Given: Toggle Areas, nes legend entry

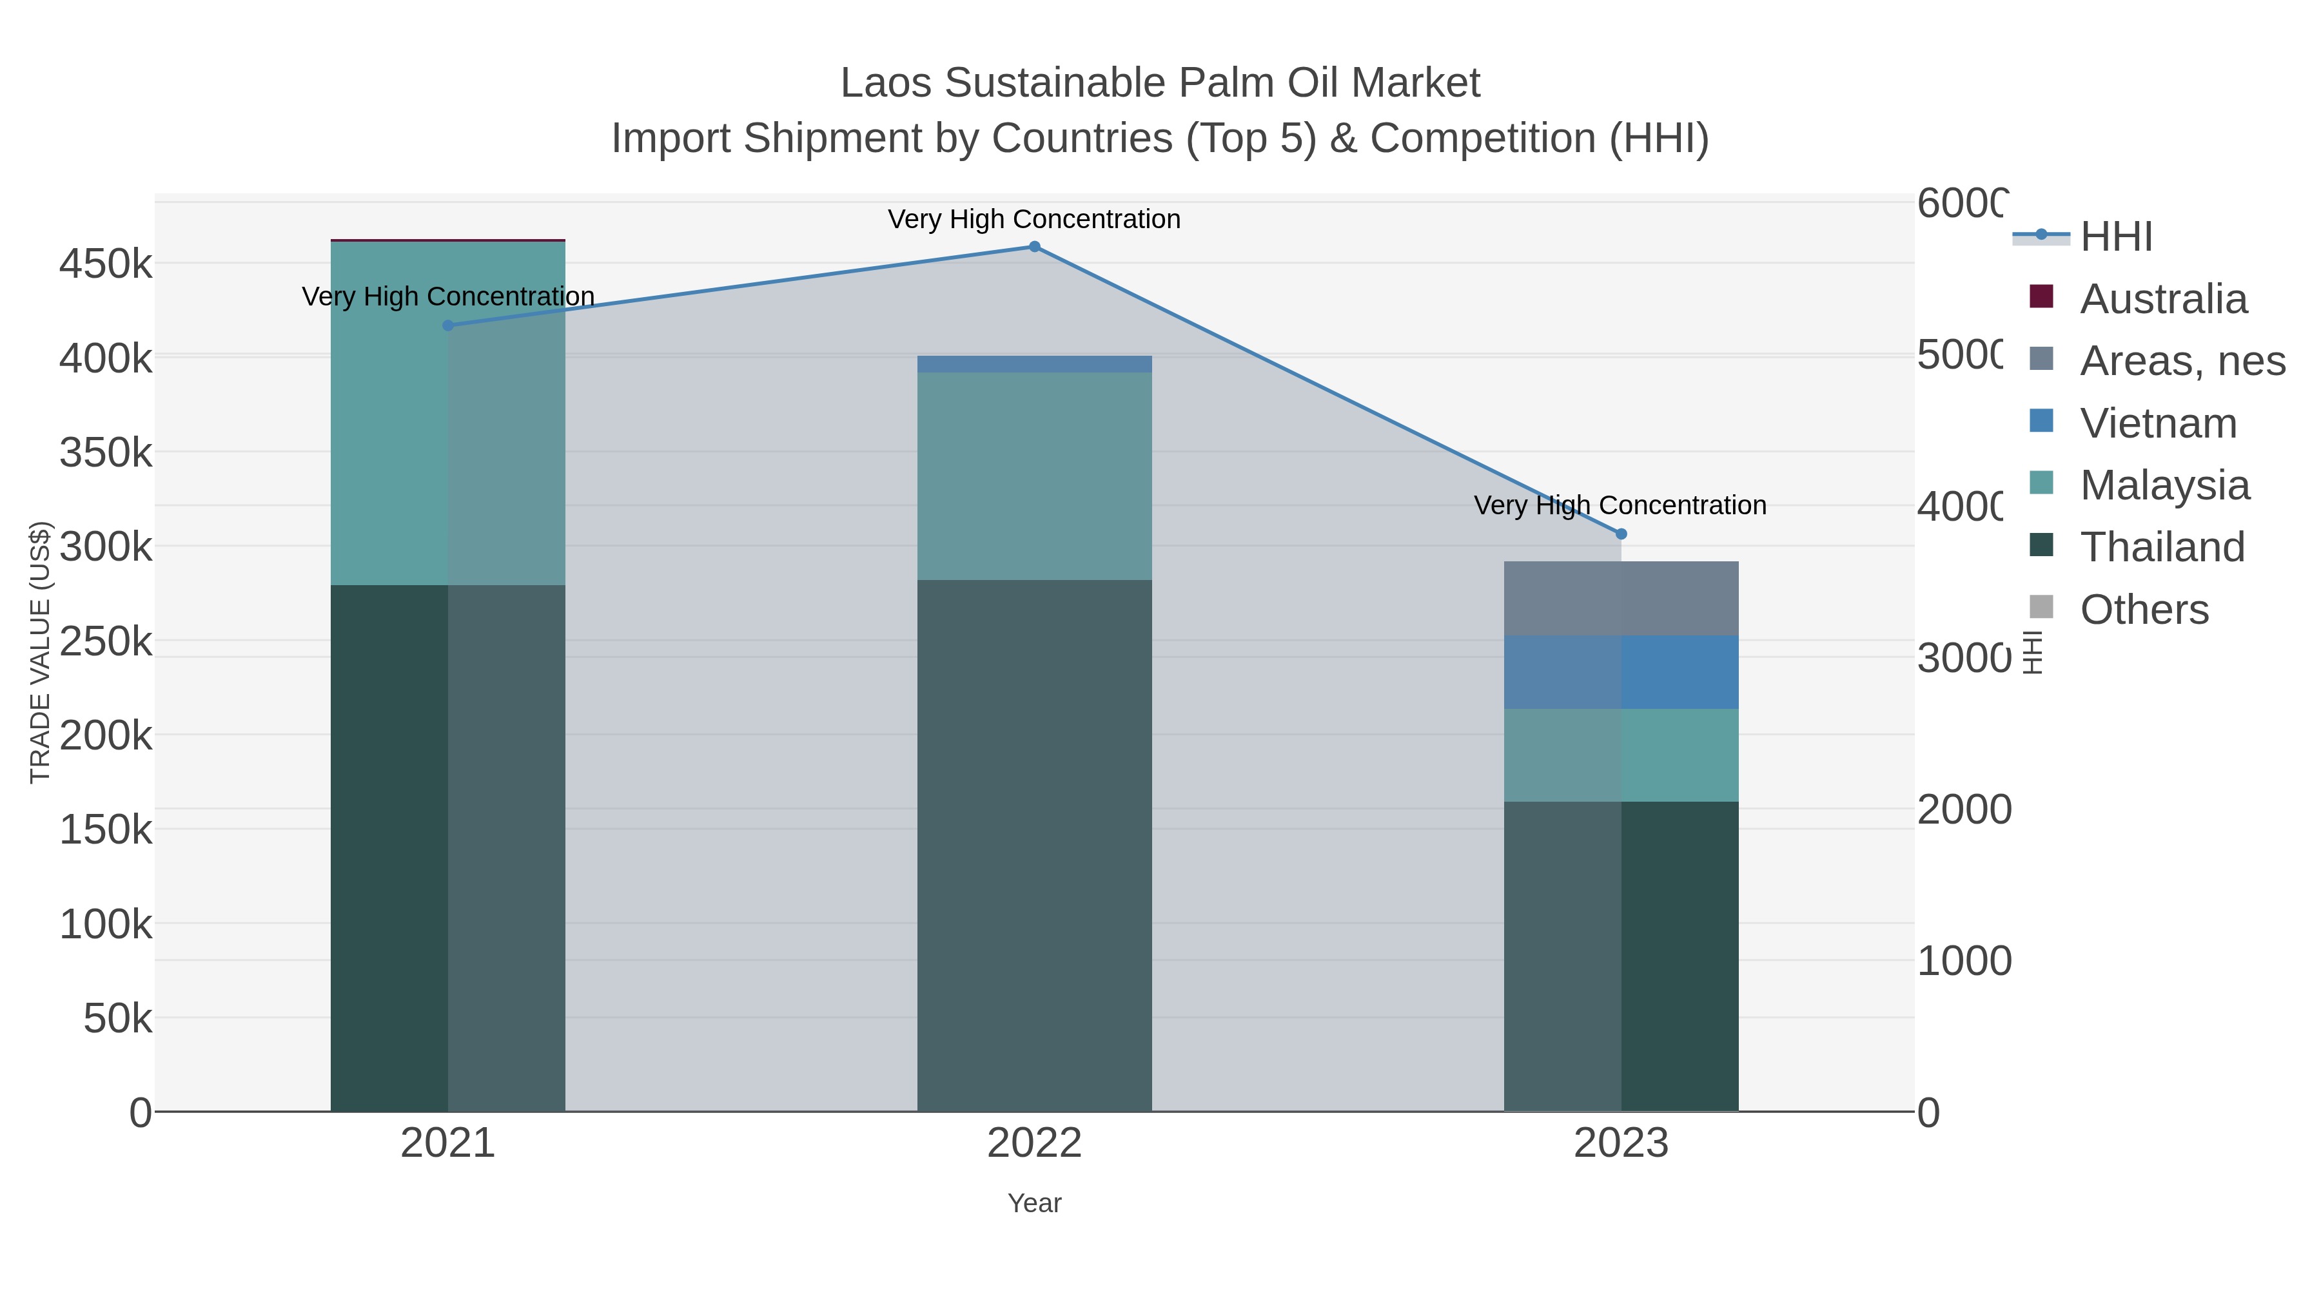Looking at the screenshot, I should 2157,360.
